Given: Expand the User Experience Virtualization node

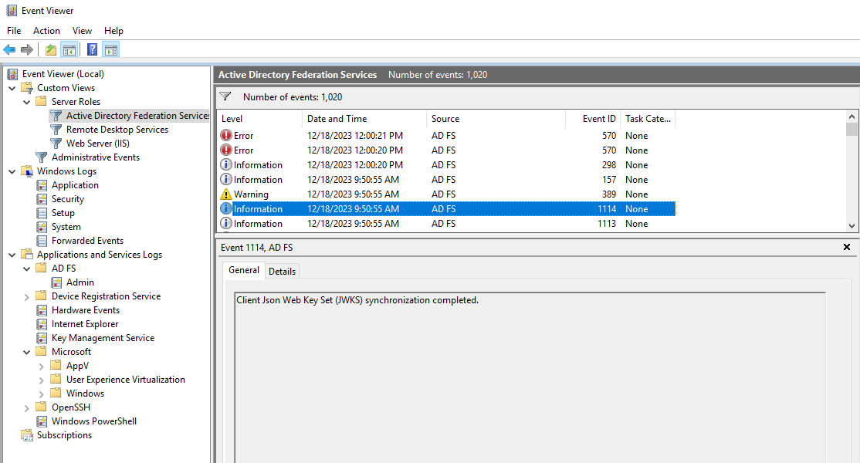Looking at the screenshot, I should click(42, 380).
